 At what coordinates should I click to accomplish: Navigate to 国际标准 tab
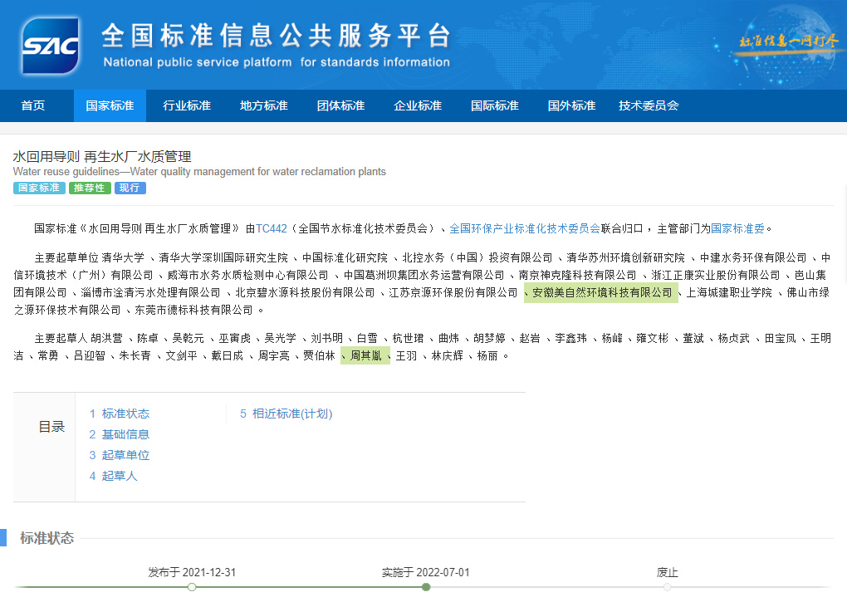[495, 105]
